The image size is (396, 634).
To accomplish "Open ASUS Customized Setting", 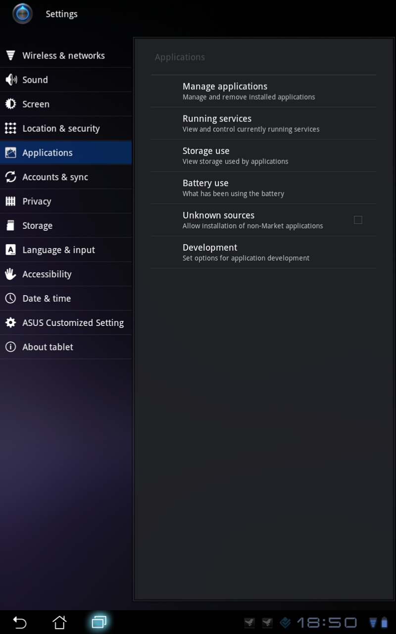I will [66, 322].
